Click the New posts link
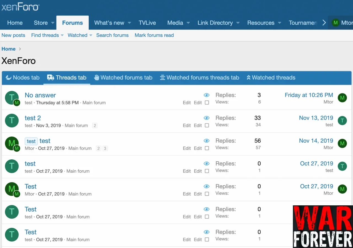 [13, 35]
